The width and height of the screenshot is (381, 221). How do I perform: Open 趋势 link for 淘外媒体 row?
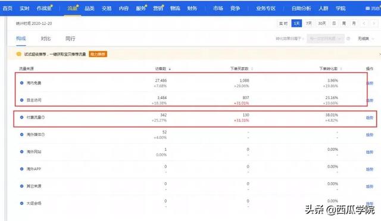coord(370,135)
